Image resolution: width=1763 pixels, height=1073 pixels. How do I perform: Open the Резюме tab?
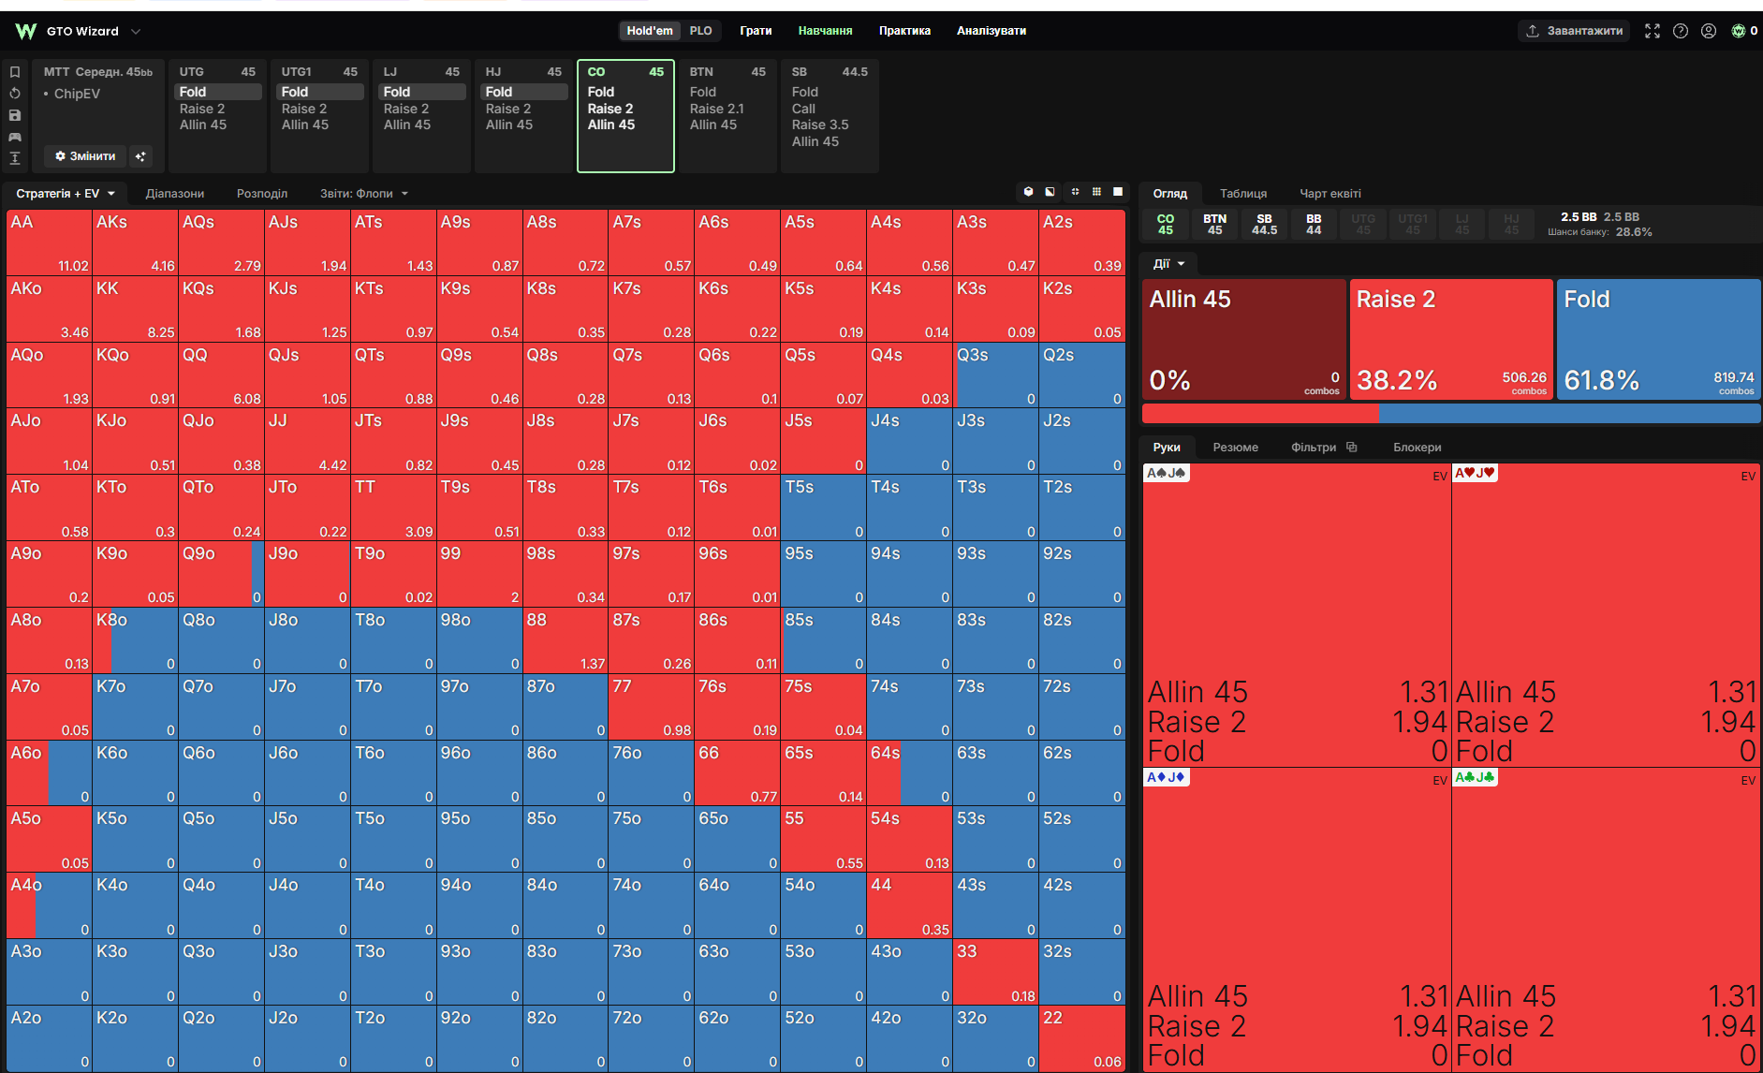(x=1236, y=448)
